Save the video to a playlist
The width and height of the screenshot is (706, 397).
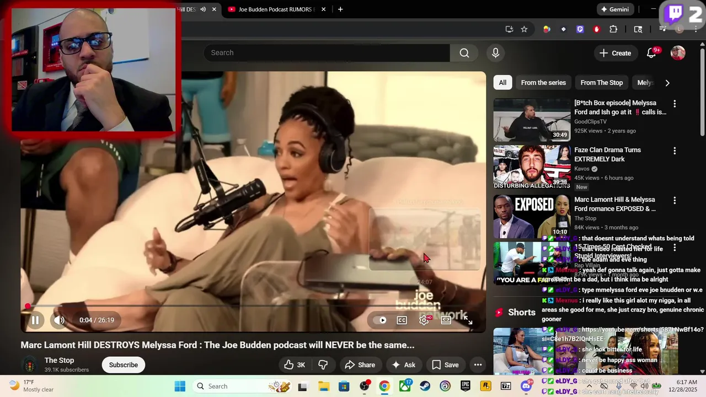(445, 364)
